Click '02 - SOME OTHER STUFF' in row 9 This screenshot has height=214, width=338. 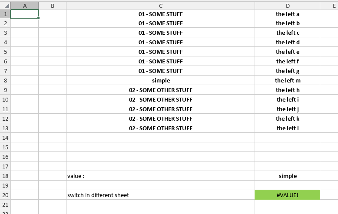[x=161, y=90]
